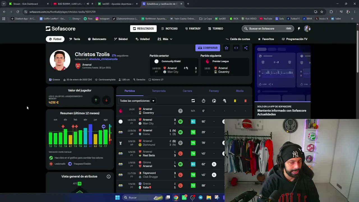Open the embed code icon beside Comparar
Screen dimensions: 359x202
coord(236,48)
